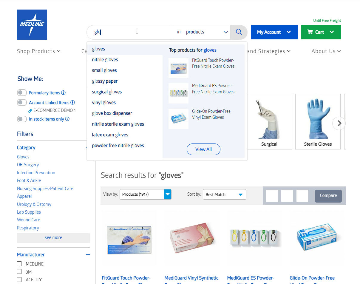
Task: Click the first empty compare slot
Action: coord(272,196)
